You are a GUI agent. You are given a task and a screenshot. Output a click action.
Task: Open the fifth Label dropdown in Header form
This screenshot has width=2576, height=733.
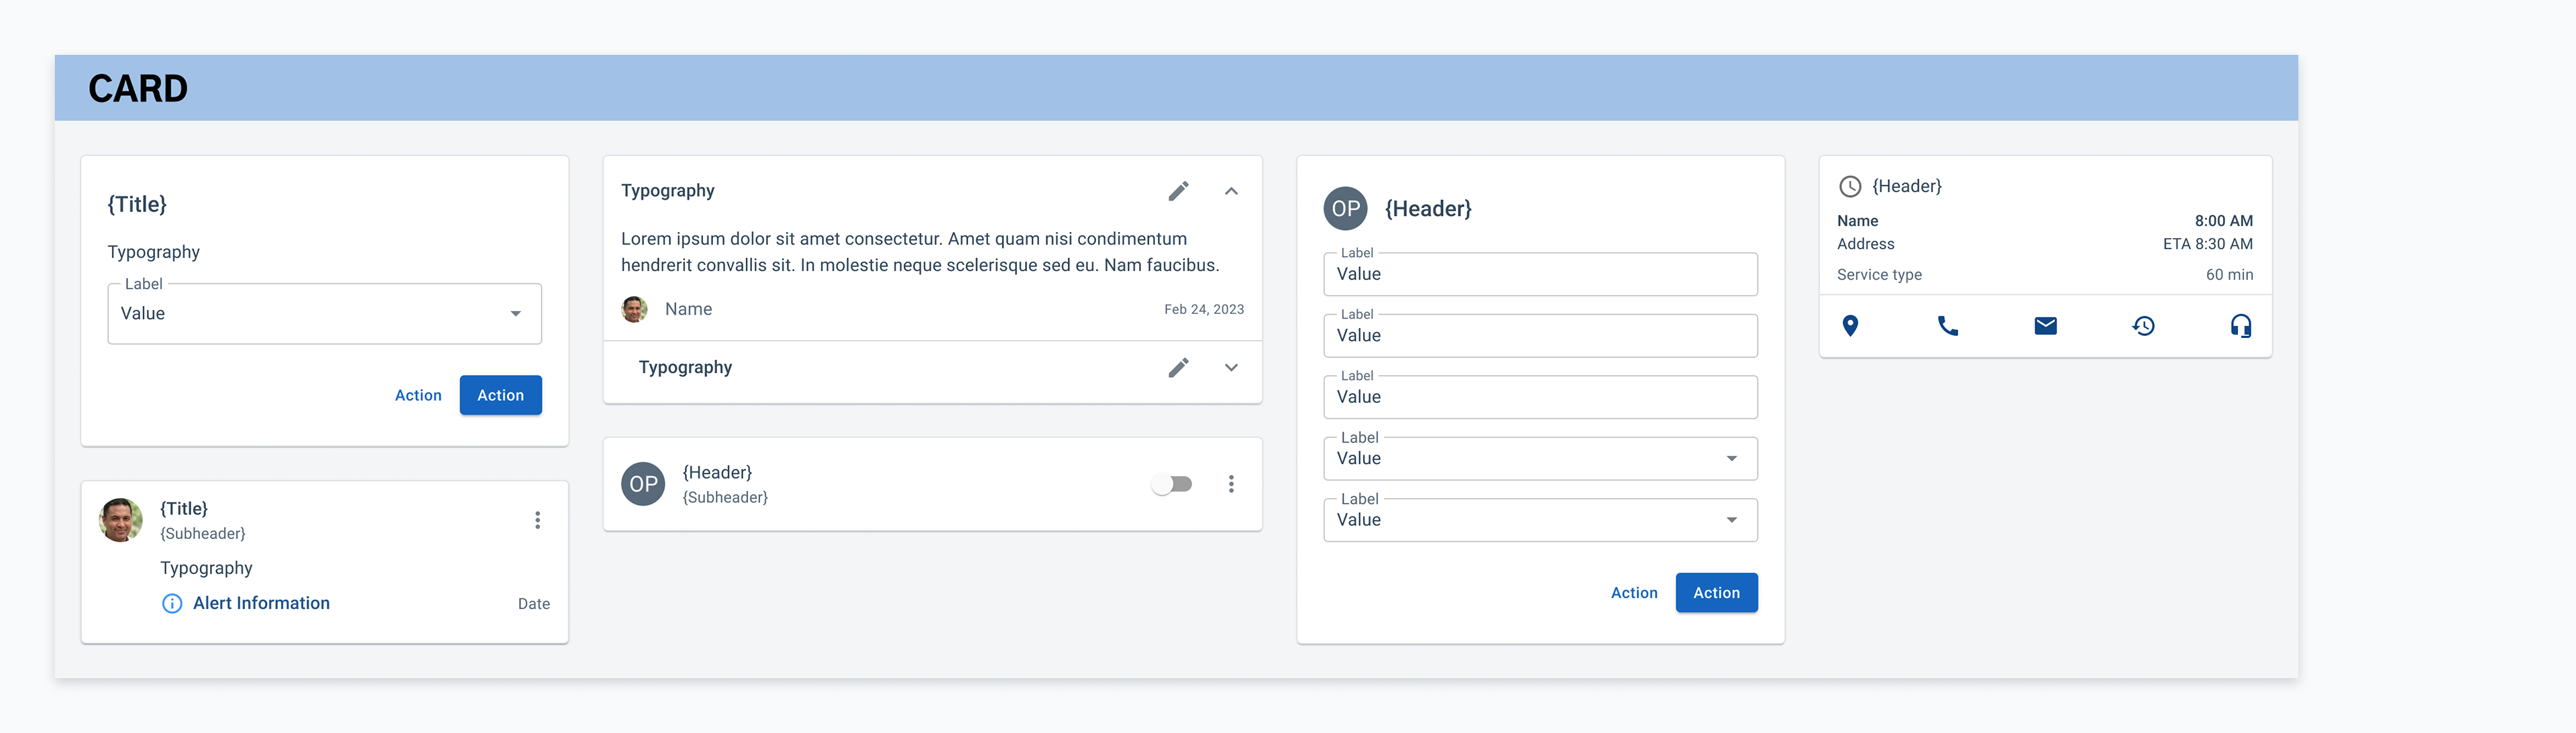tap(1540, 520)
